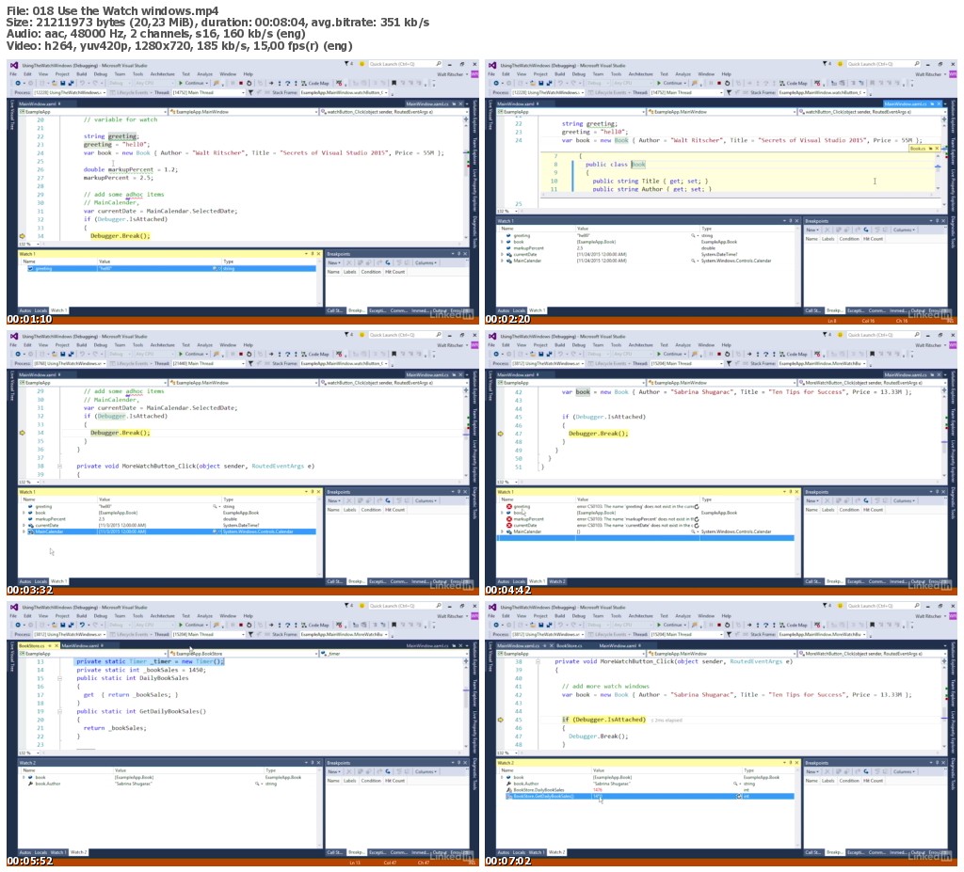Click Save All icon in 00:01:10 frame toolbar
This screenshot has height=872, width=964.
tap(72, 83)
